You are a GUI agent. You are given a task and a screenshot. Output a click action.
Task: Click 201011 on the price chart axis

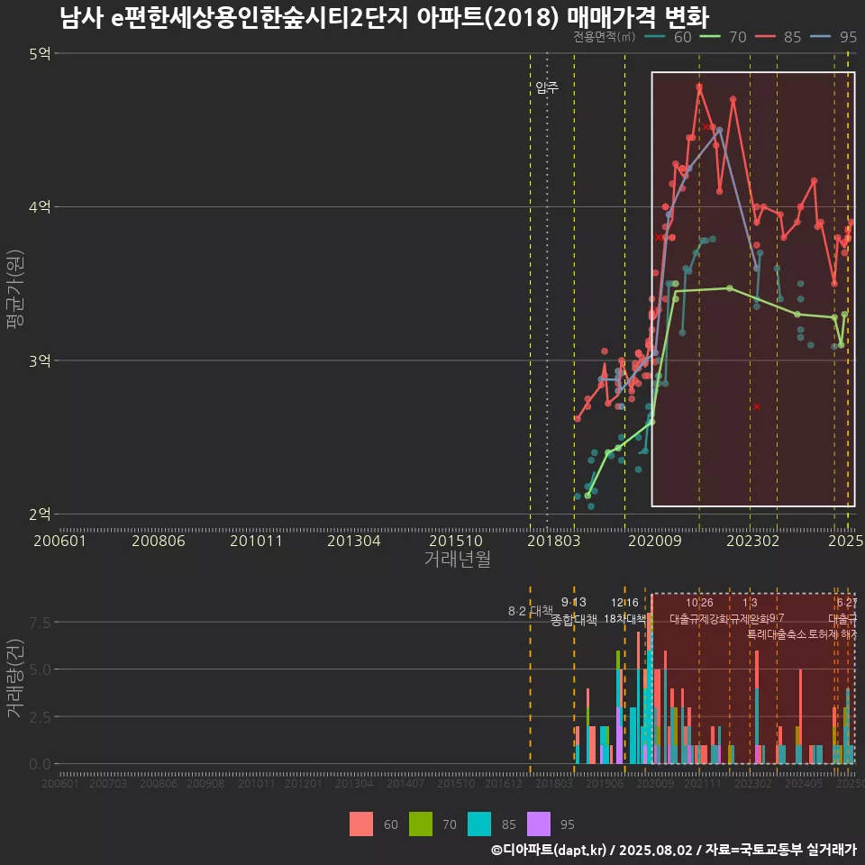[x=256, y=541]
